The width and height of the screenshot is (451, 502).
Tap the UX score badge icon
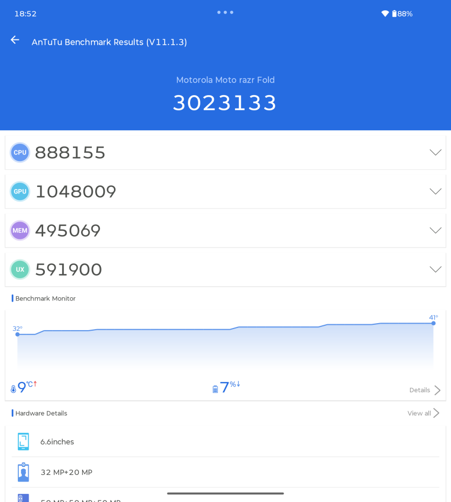pyautogui.click(x=20, y=270)
